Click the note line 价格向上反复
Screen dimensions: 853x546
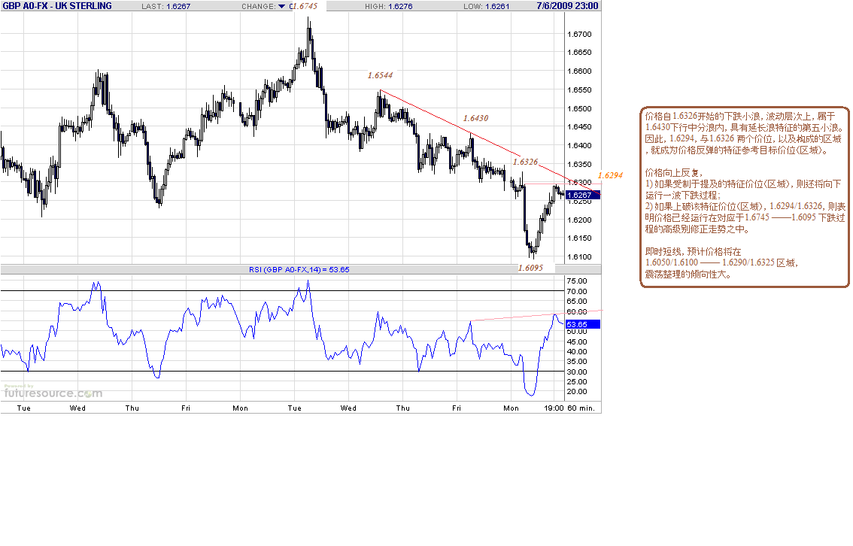pyautogui.click(x=673, y=173)
